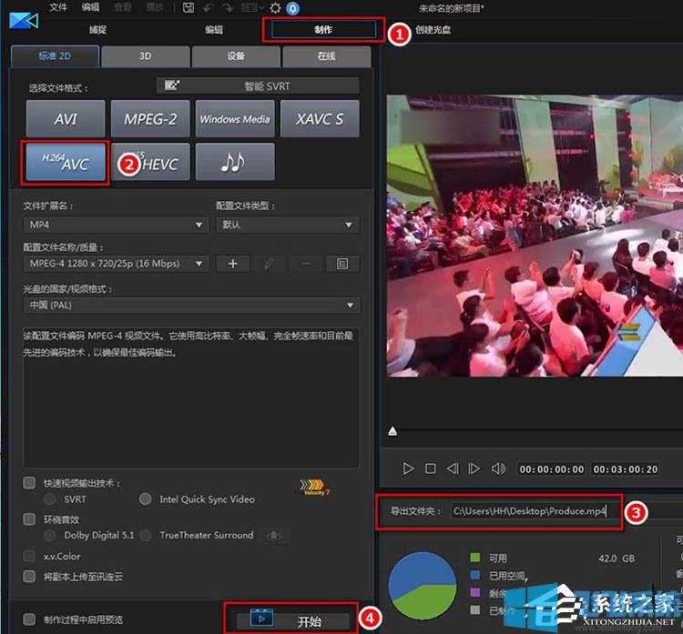Click the volume speaker icon
This screenshot has width=683, height=634.
pos(498,468)
